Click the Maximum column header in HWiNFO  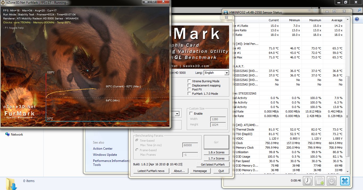pos(315,20)
